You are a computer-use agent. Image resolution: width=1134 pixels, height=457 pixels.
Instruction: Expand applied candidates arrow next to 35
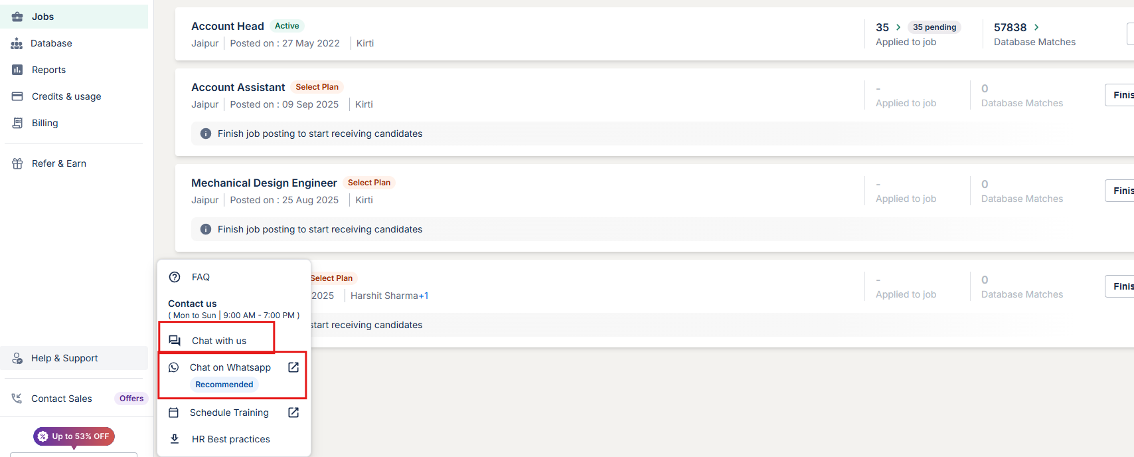click(x=898, y=27)
